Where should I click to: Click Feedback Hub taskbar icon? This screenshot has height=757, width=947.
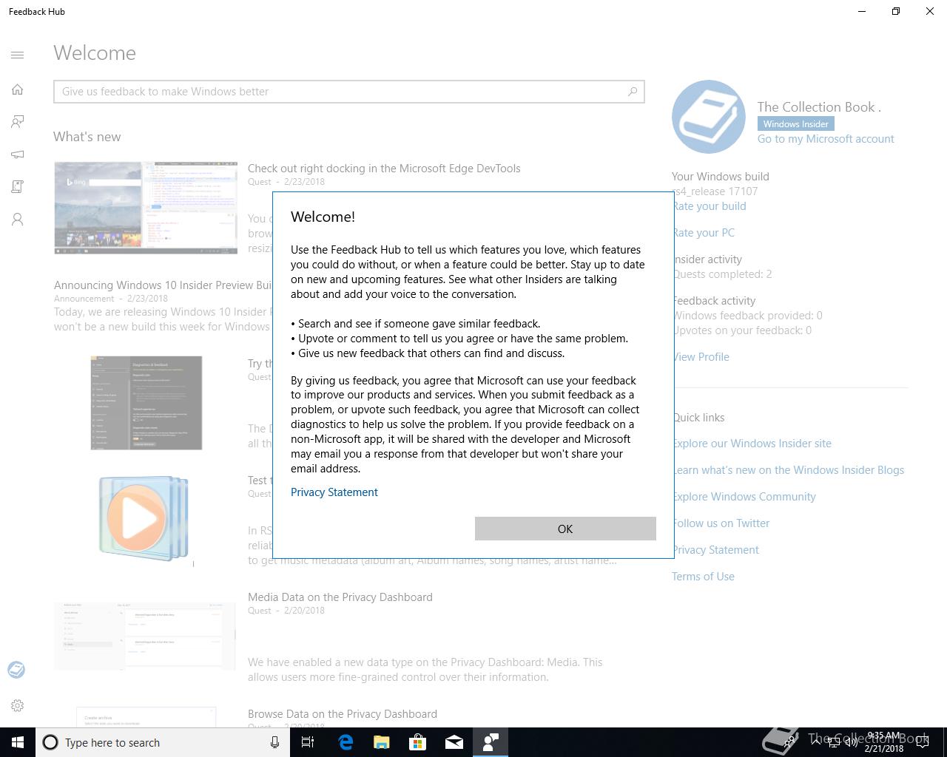click(490, 742)
